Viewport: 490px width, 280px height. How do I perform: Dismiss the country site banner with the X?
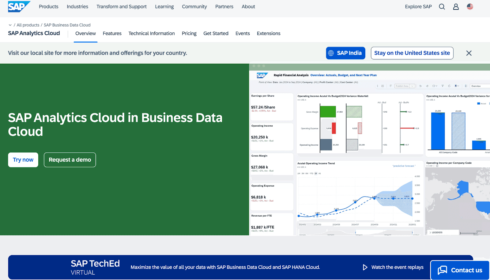tap(469, 53)
